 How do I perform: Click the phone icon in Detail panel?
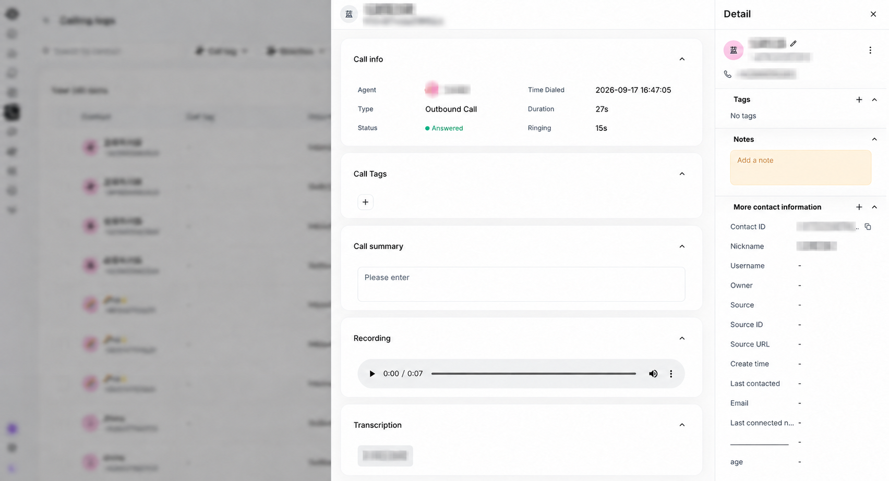point(728,74)
